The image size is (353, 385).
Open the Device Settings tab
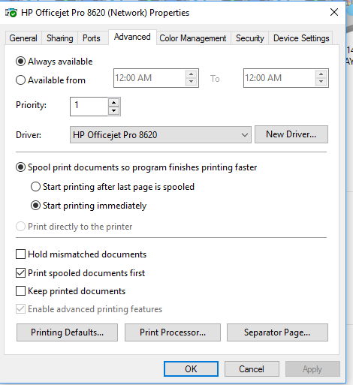tap(301, 38)
